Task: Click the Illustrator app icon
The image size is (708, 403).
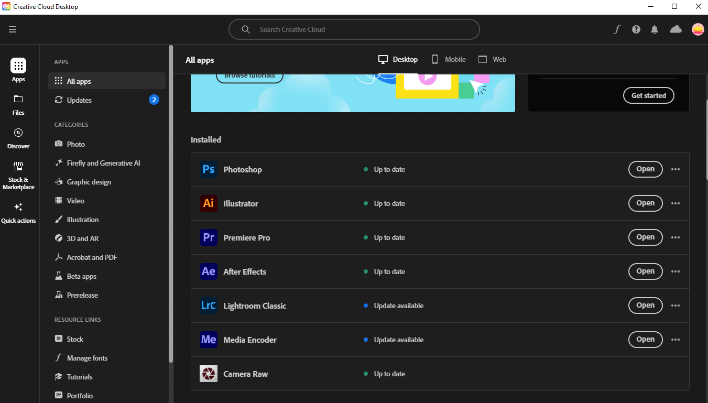Action: (x=209, y=203)
